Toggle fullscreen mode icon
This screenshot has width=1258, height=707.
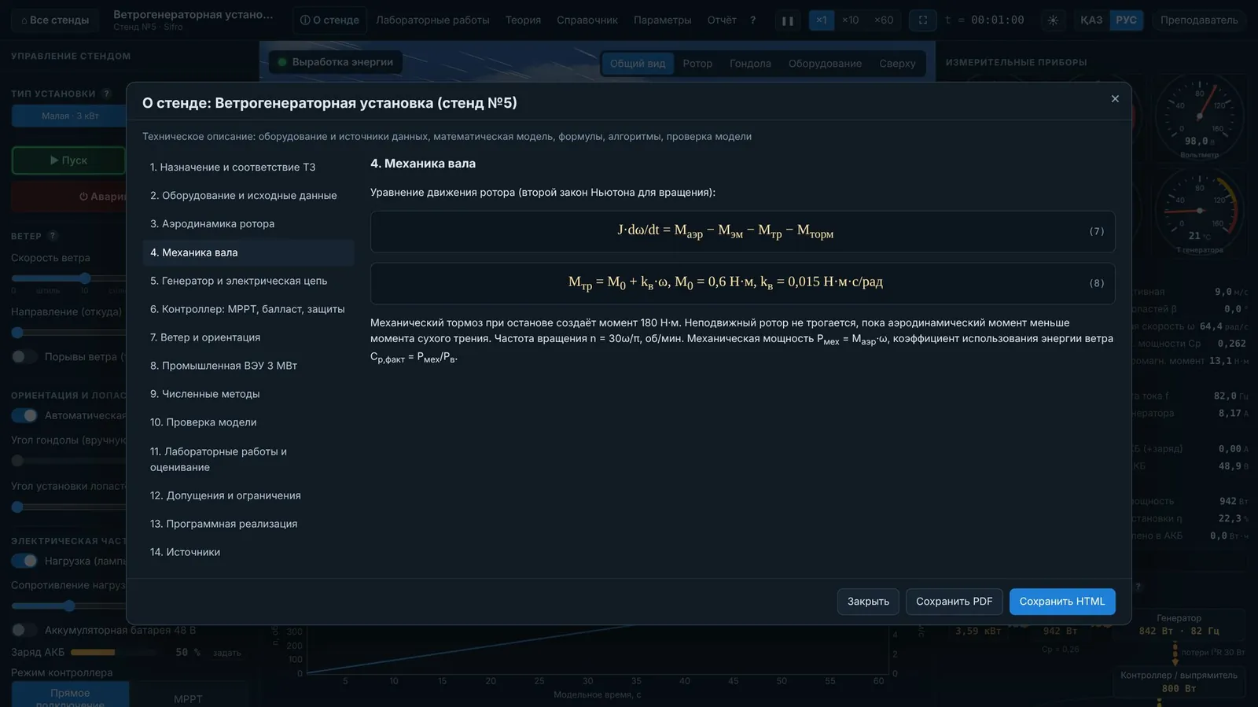coord(923,20)
